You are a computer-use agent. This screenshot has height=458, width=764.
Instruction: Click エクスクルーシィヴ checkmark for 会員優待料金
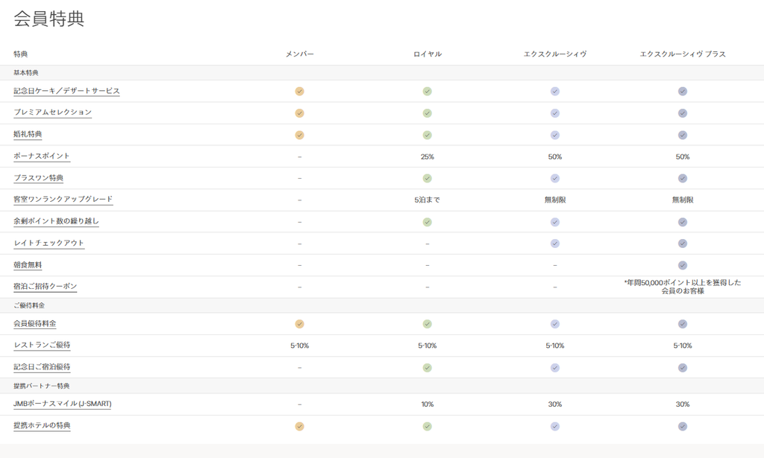pyautogui.click(x=555, y=324)
